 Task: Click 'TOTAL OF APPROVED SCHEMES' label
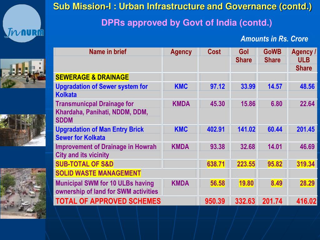pyautogui.click(x=108, y=201)
